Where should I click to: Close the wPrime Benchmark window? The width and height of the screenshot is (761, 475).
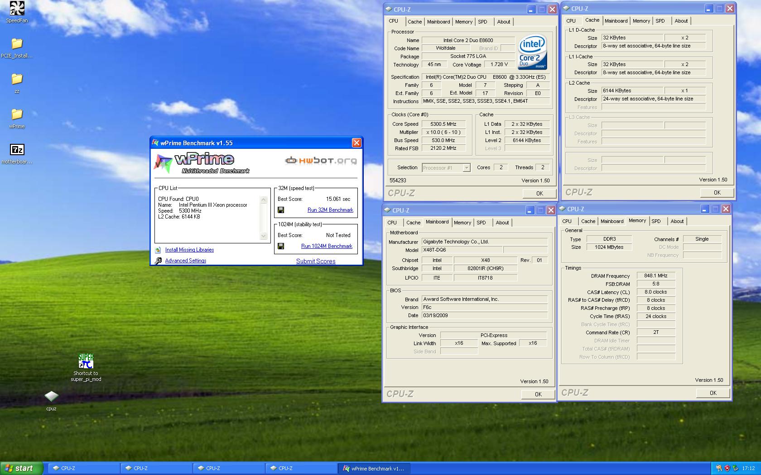(x=356, y=143)
